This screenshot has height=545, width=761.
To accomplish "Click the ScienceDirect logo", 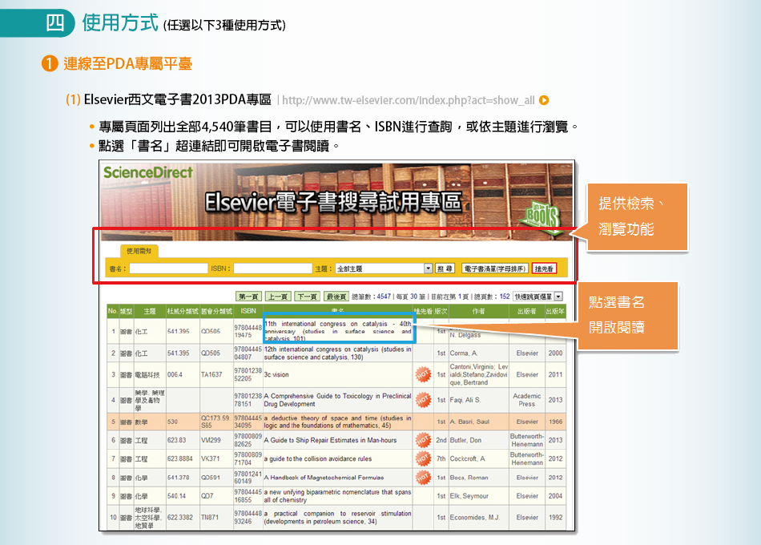I will click(148, 172).
